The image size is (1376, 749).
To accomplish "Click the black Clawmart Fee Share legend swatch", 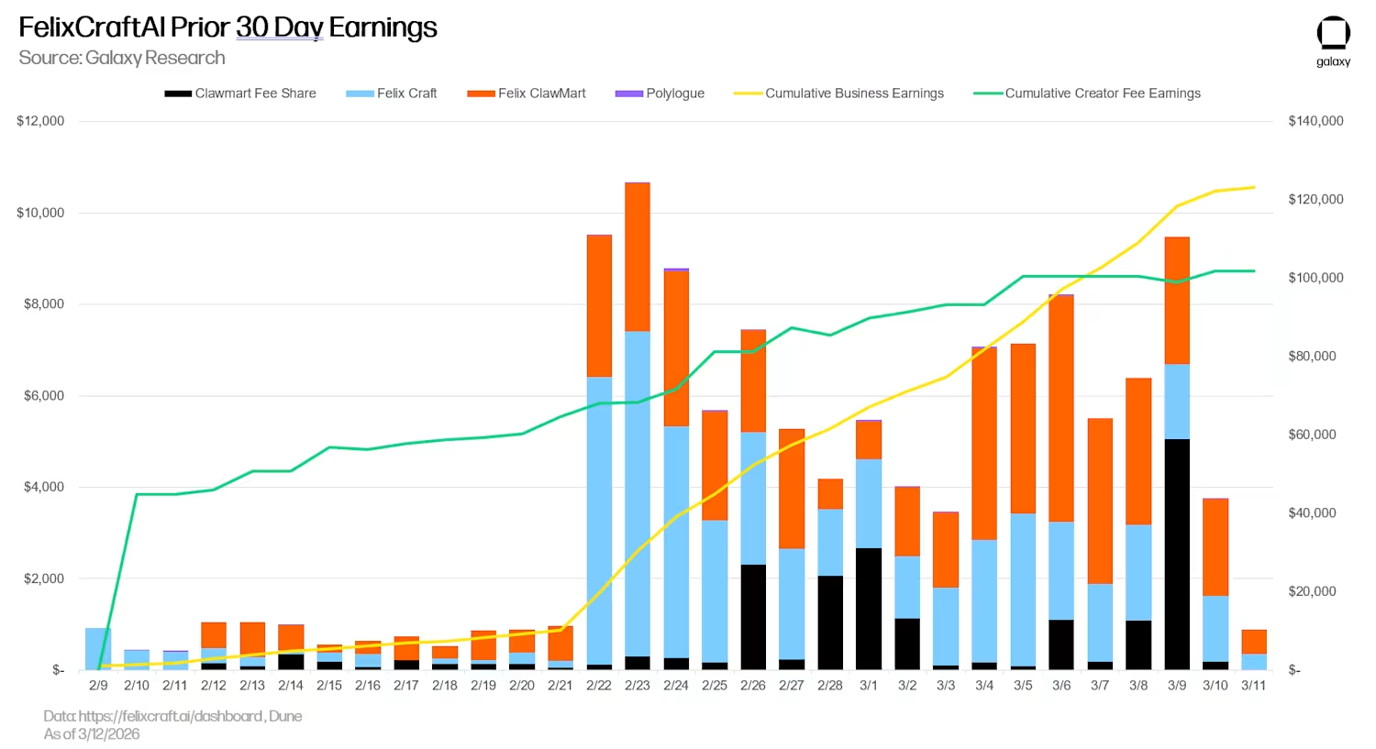I will click(x=177, y=94).
